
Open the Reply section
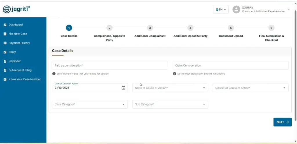coord(12,52)
